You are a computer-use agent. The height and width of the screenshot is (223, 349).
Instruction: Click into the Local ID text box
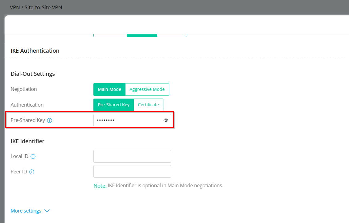click(132, 156)
